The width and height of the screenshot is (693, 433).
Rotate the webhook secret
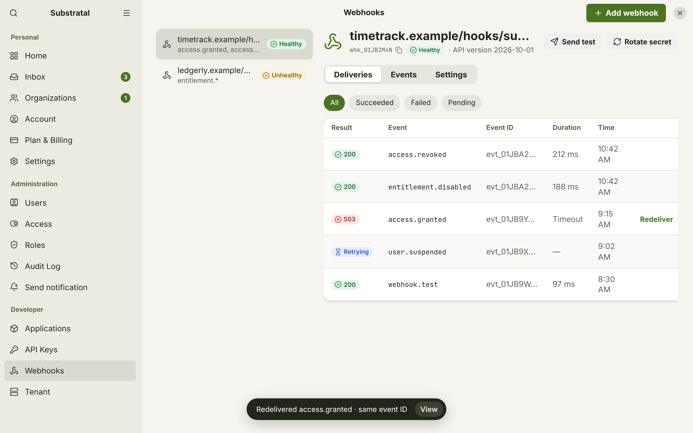click(x=642, y=42)
